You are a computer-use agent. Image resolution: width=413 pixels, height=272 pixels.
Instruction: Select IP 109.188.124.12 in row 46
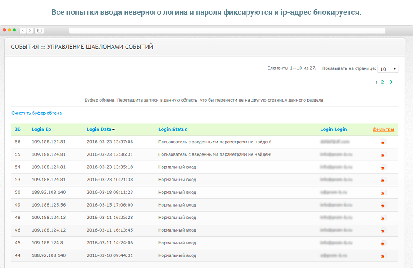coord(49,230)
